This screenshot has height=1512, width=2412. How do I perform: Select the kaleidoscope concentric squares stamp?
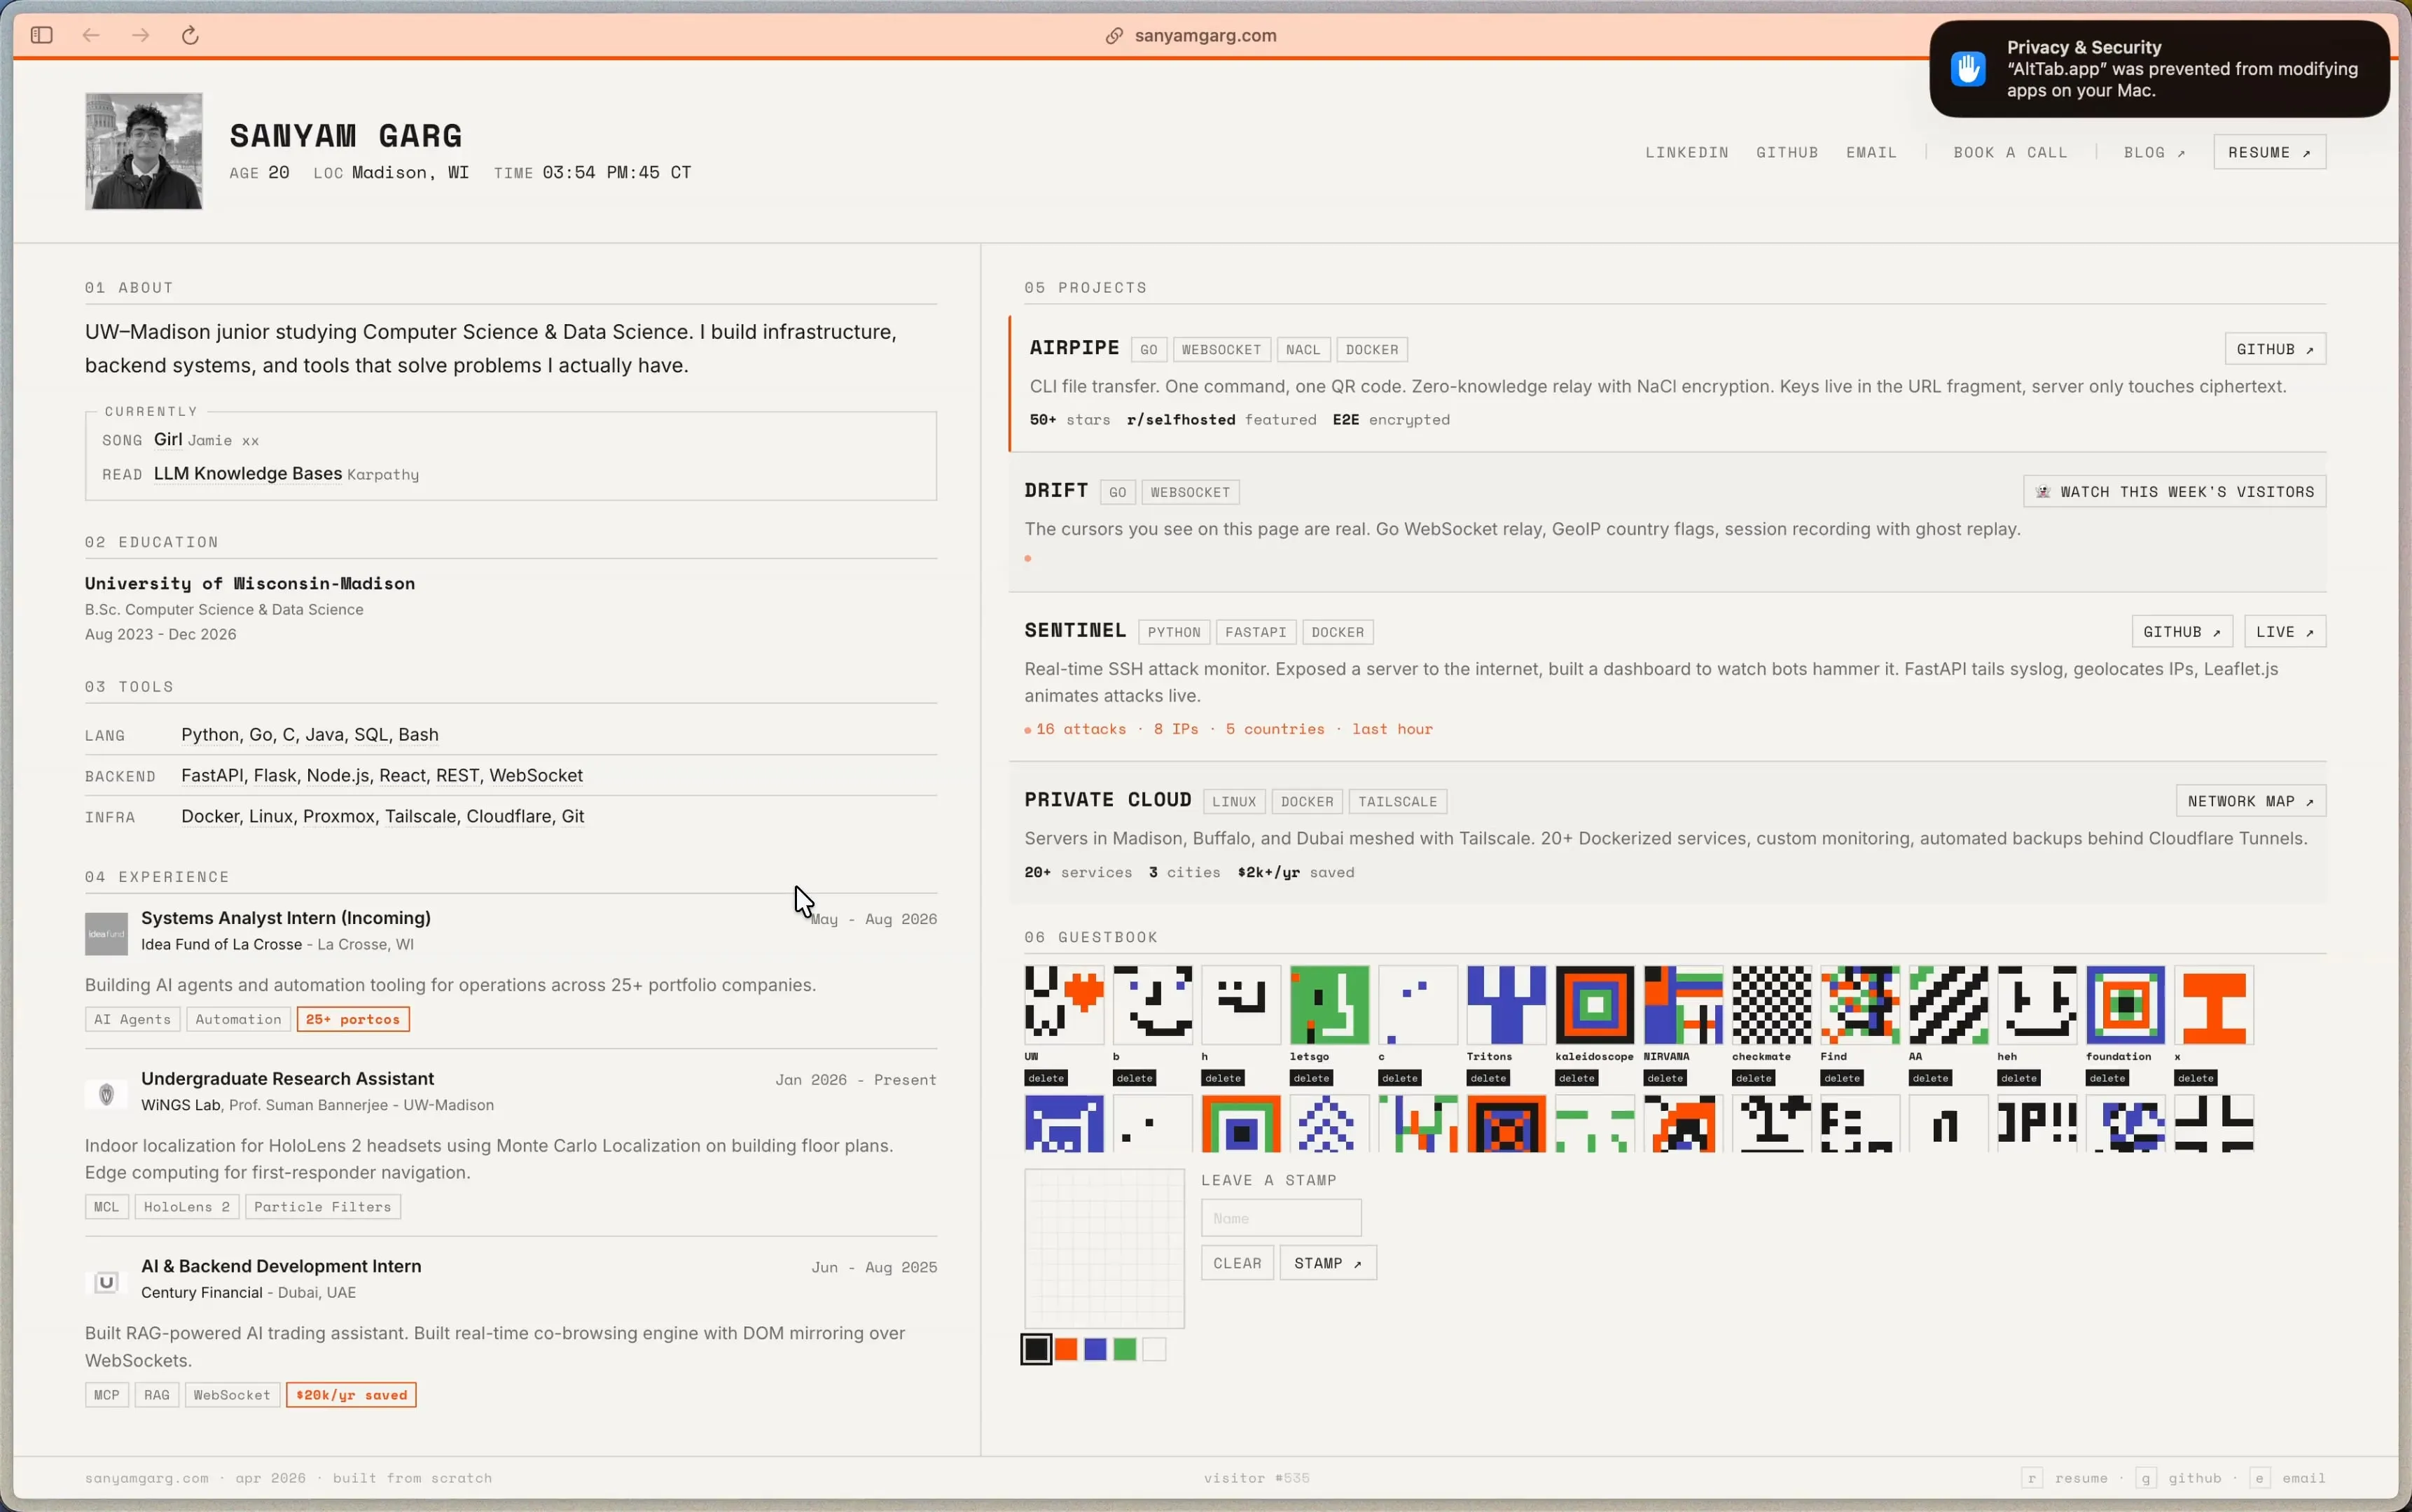(x=1595, y=1004)
